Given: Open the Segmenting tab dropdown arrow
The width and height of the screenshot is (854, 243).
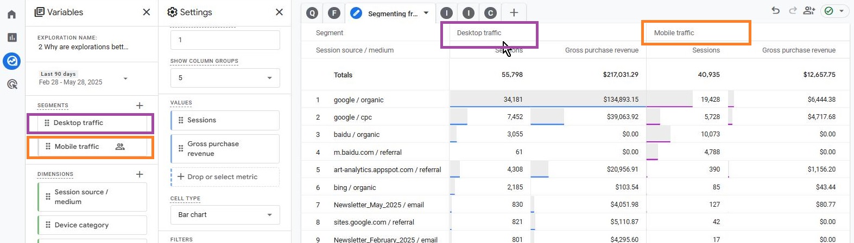Looking at the screenshot, I should click(426, 13).
